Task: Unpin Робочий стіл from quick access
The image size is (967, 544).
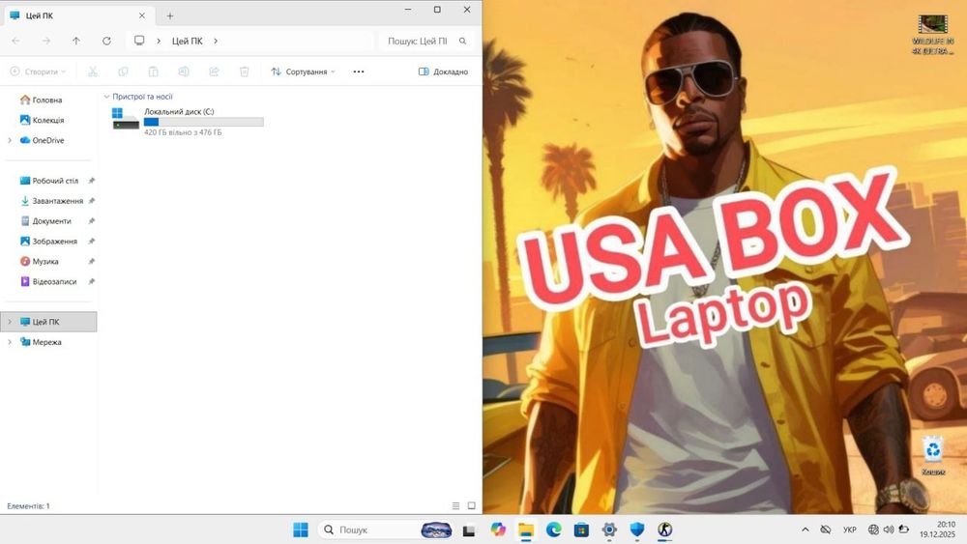Action: pos(91,181)
